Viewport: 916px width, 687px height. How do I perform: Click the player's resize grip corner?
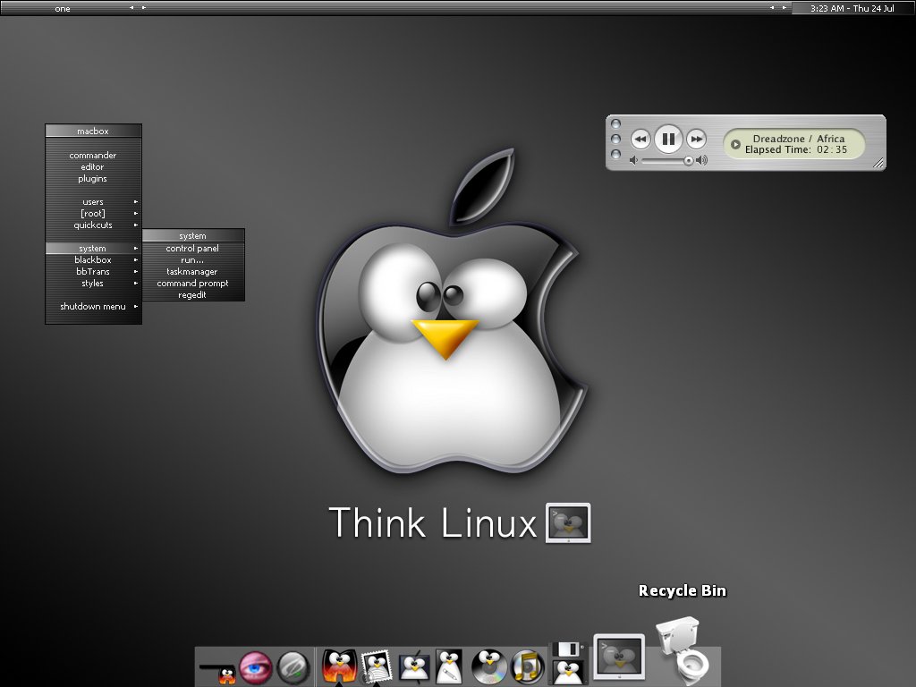[878, 164]
